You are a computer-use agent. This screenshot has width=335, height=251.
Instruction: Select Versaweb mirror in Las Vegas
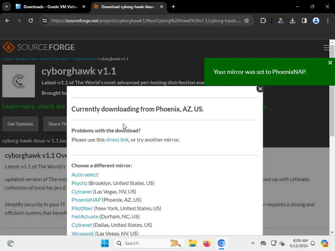pos(83,233)
